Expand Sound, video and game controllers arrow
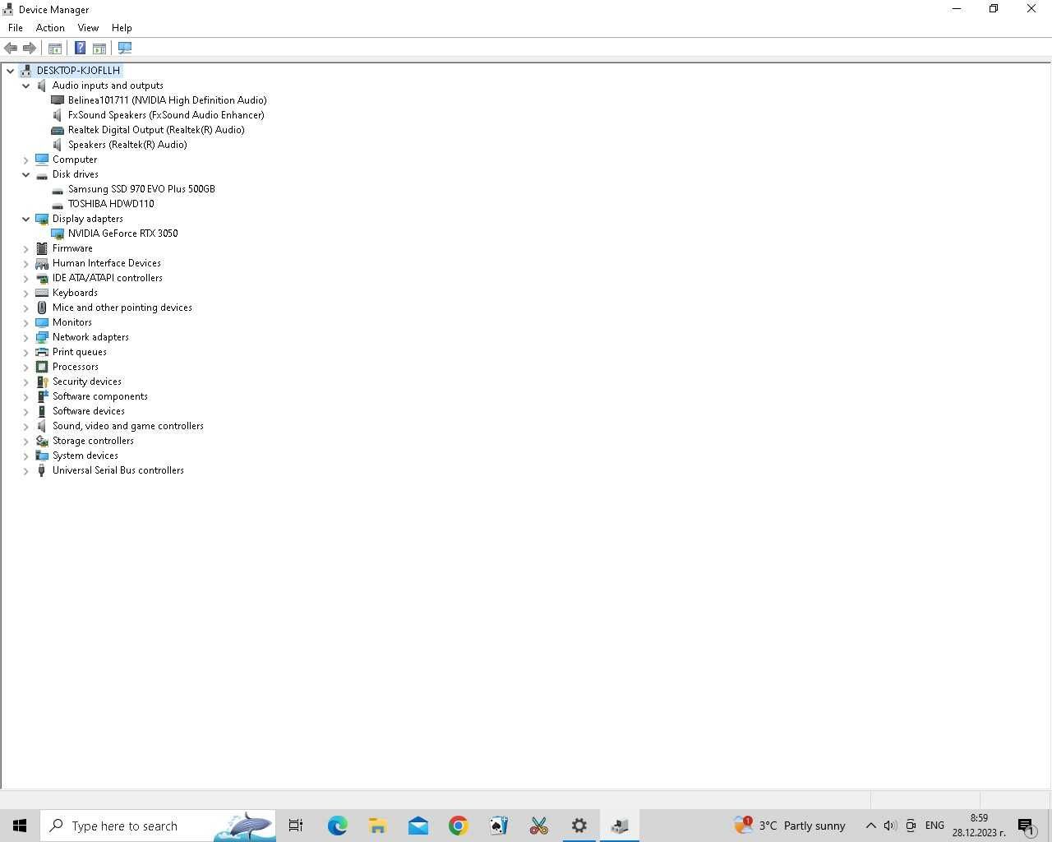The width and height of the screenshot is (1052, 842). coord(25,426)
